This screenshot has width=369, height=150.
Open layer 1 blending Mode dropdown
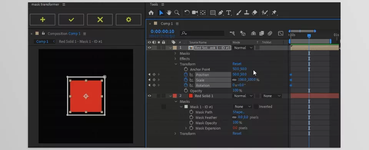pos(243,48)
